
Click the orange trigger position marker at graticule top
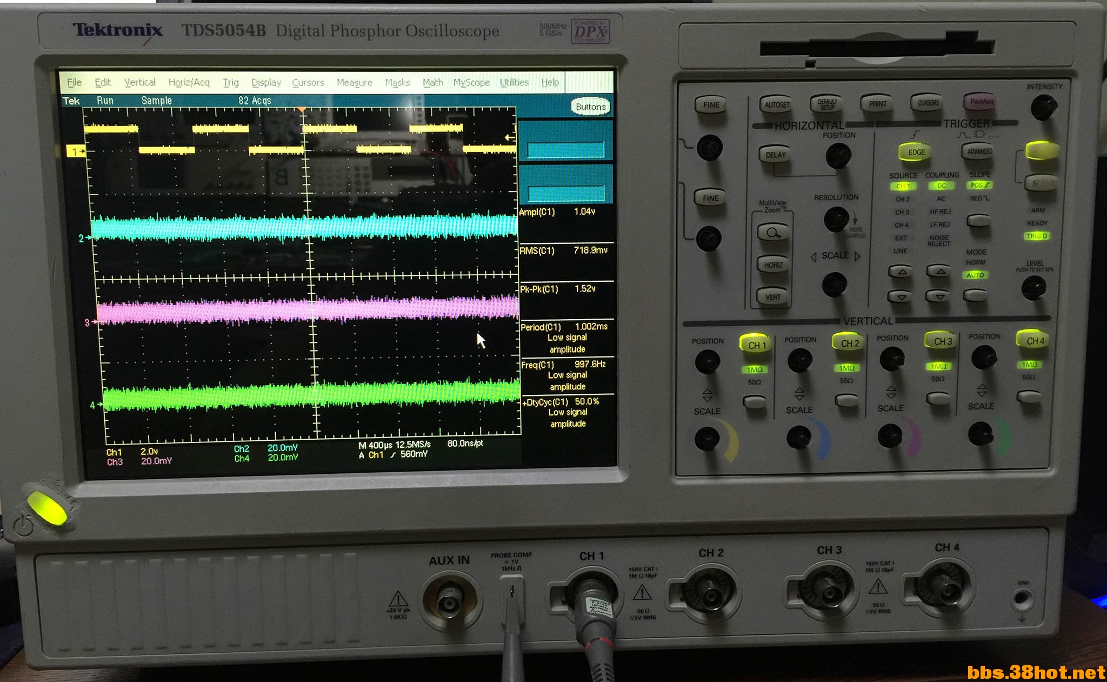click(302, 110)
